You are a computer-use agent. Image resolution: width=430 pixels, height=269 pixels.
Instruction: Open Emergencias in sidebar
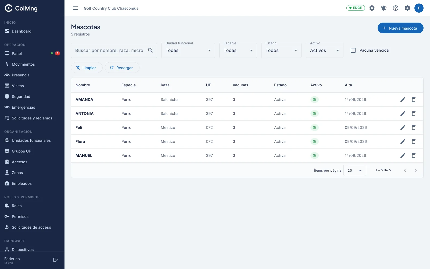[32, 107]
